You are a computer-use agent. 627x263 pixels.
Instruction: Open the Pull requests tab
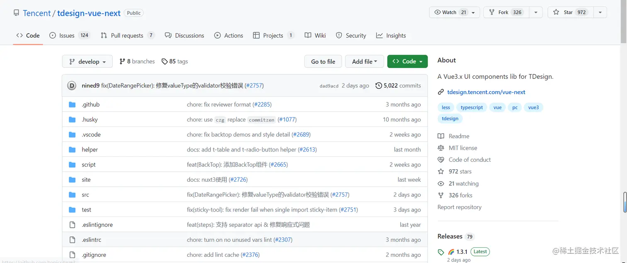(x=128, y=36)
